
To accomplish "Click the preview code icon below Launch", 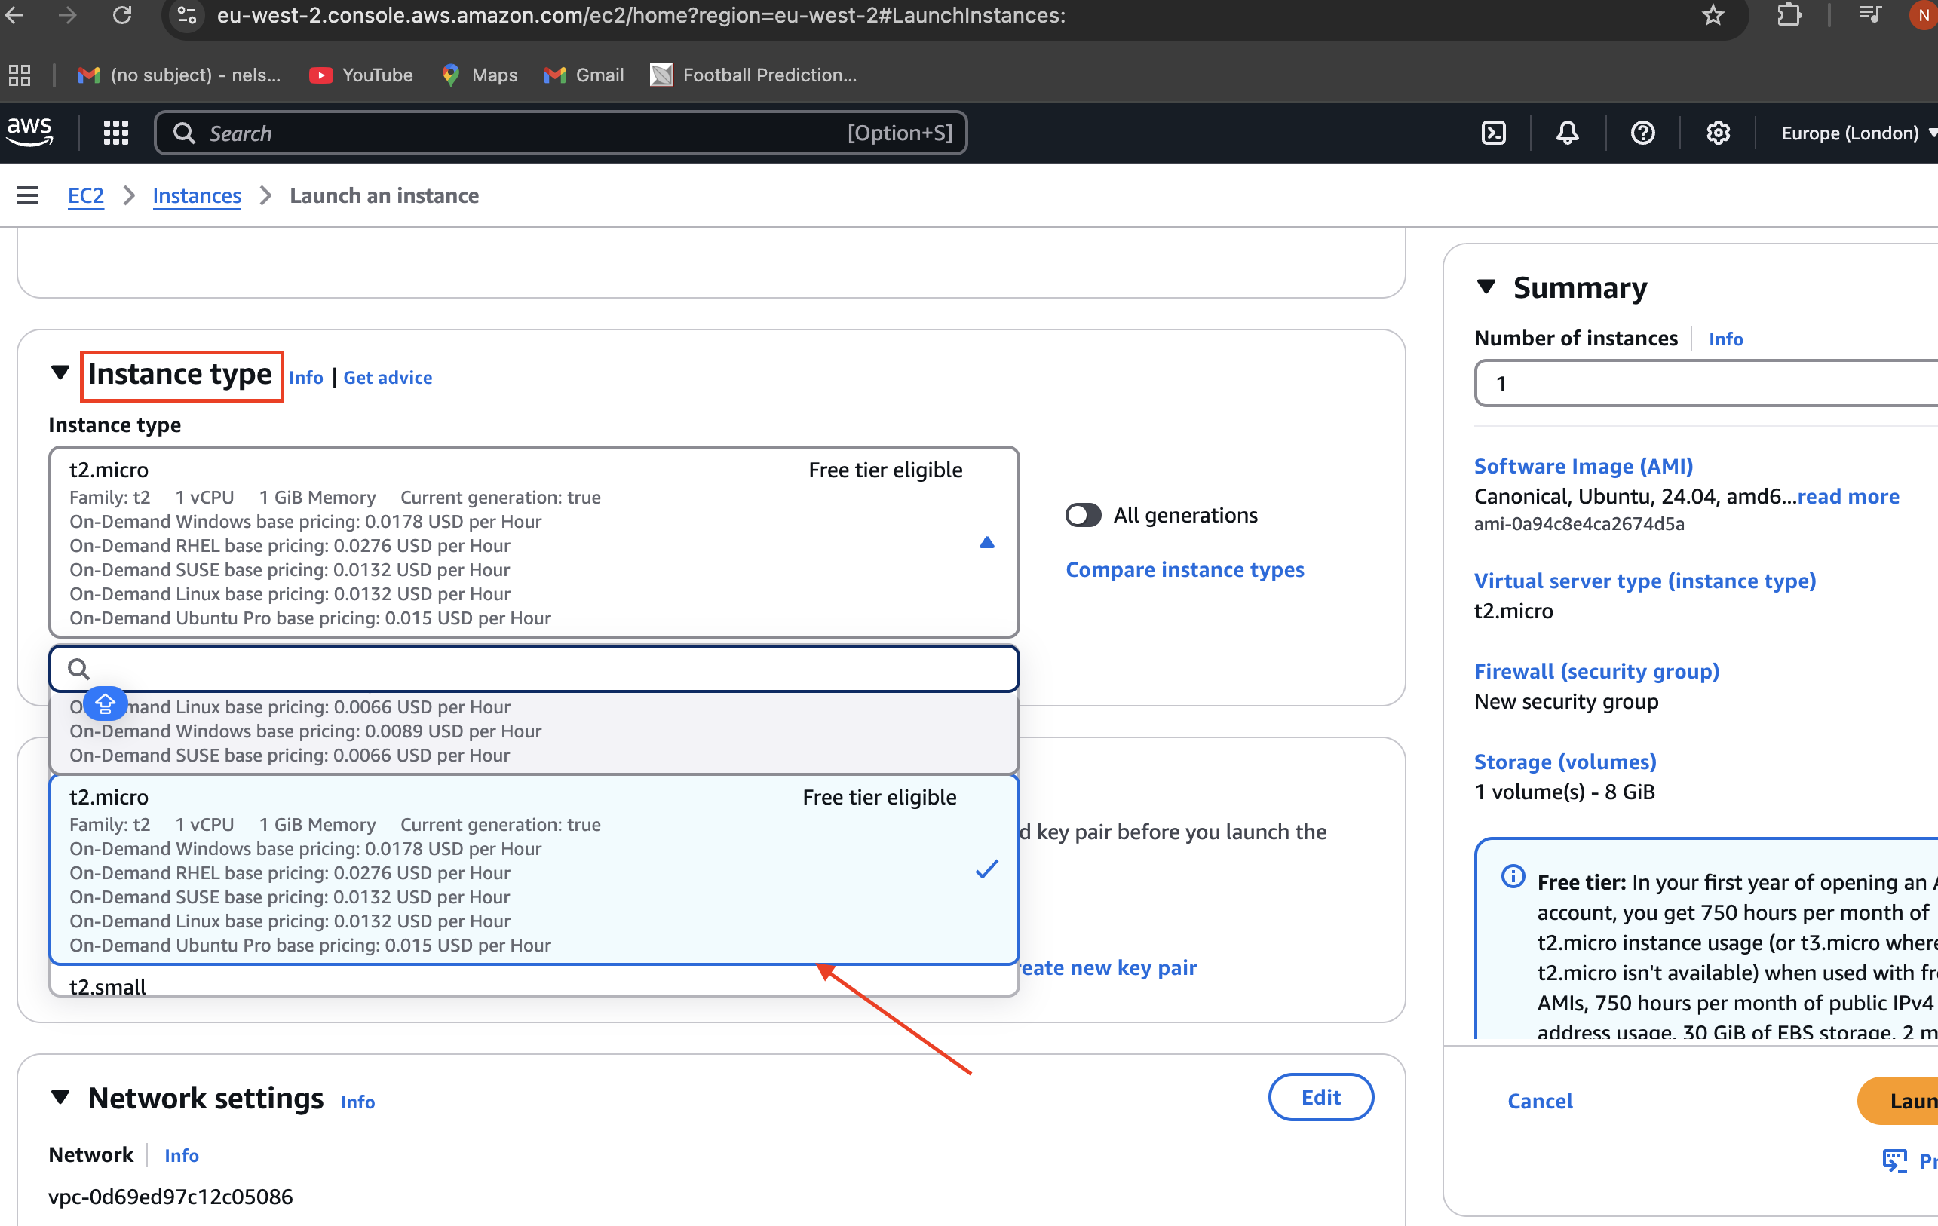I will [x=1894, y=1160].
